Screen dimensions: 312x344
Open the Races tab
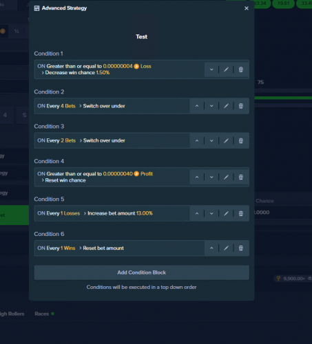click(x=42, y=314)
